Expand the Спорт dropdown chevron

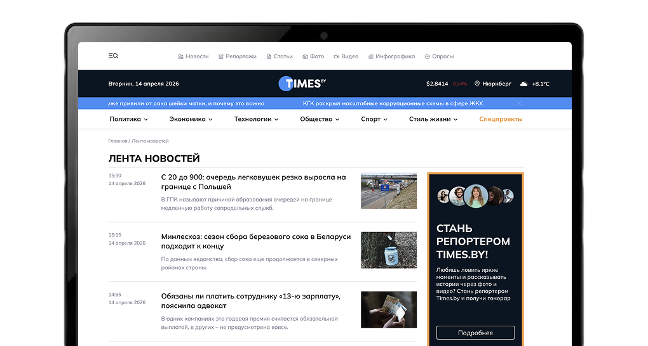tap(385, 120)
